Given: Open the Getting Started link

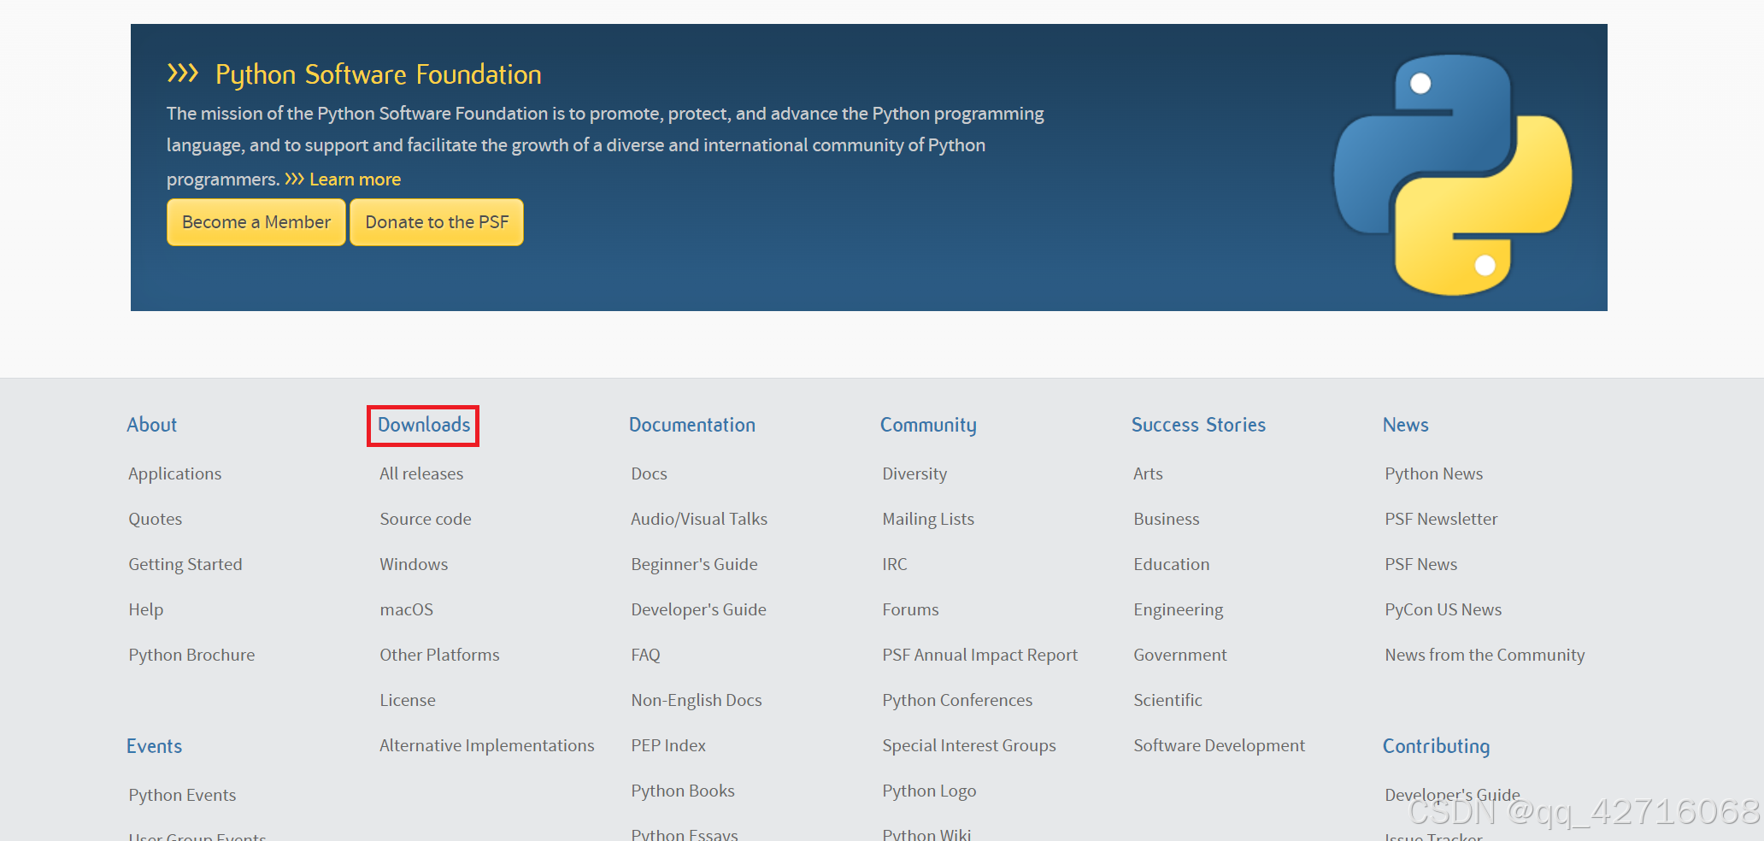Looking at the screenshot, I should pos(185,564).
